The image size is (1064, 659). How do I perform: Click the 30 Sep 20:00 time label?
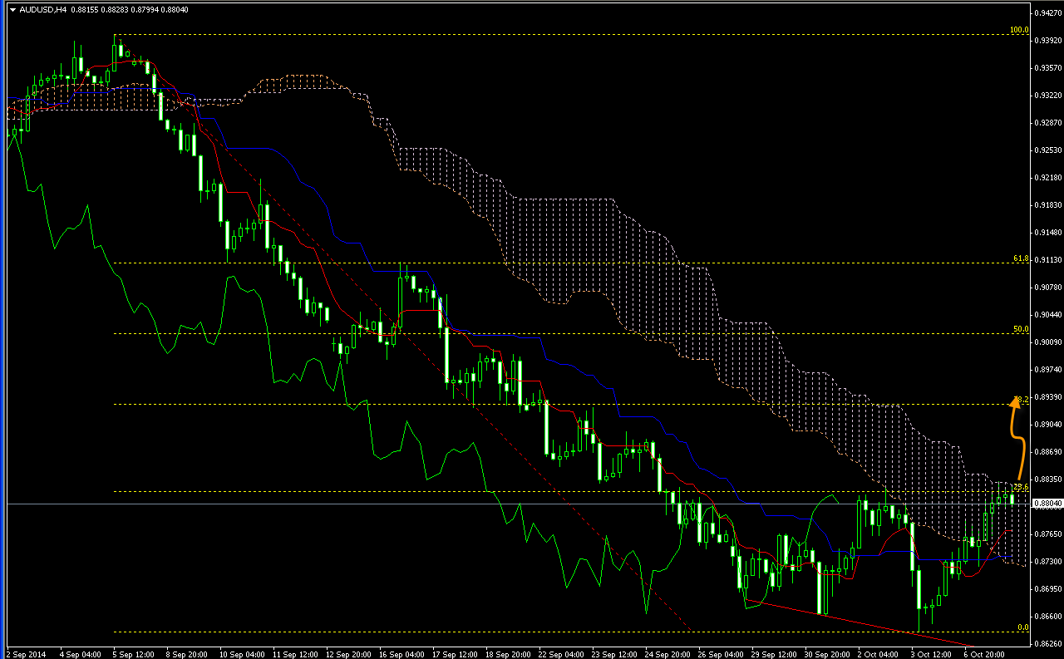[826, 654]
